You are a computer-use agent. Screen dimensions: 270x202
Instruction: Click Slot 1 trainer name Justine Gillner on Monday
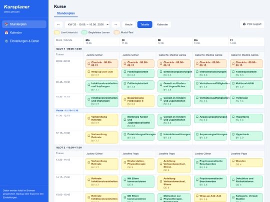coord(94,55)
